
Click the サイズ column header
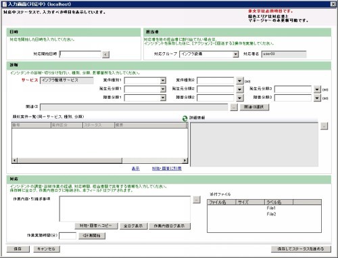tap(250, 202)
